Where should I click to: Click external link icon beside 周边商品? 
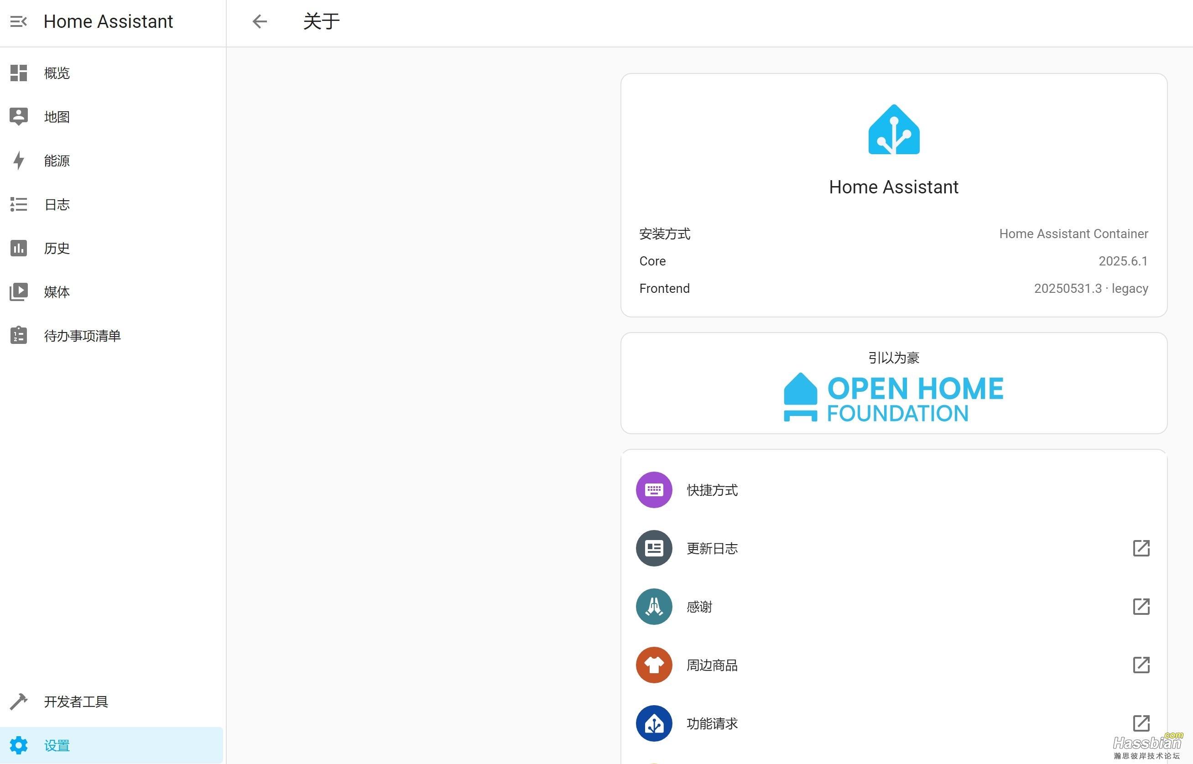tap(1141, 665)
